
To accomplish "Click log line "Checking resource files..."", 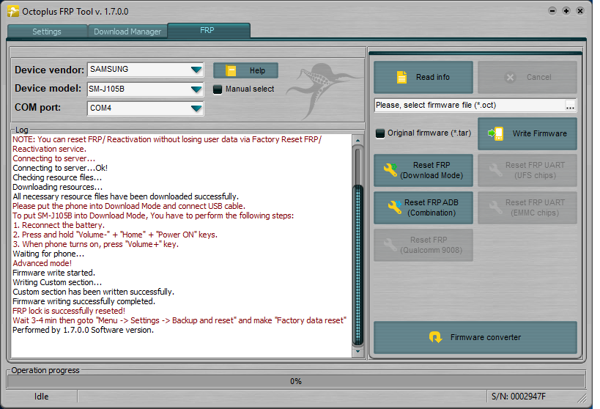I will (57, 177).
